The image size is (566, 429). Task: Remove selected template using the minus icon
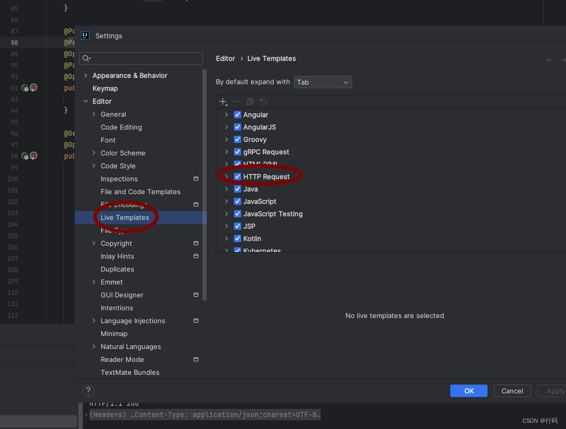[237, 102]
